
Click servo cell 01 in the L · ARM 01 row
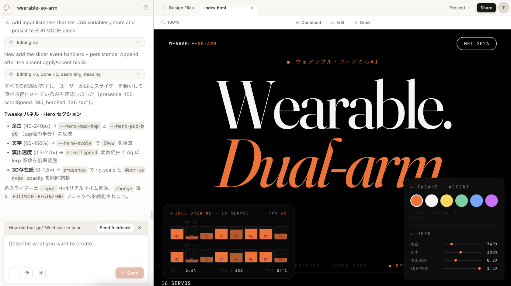(177, 233)
